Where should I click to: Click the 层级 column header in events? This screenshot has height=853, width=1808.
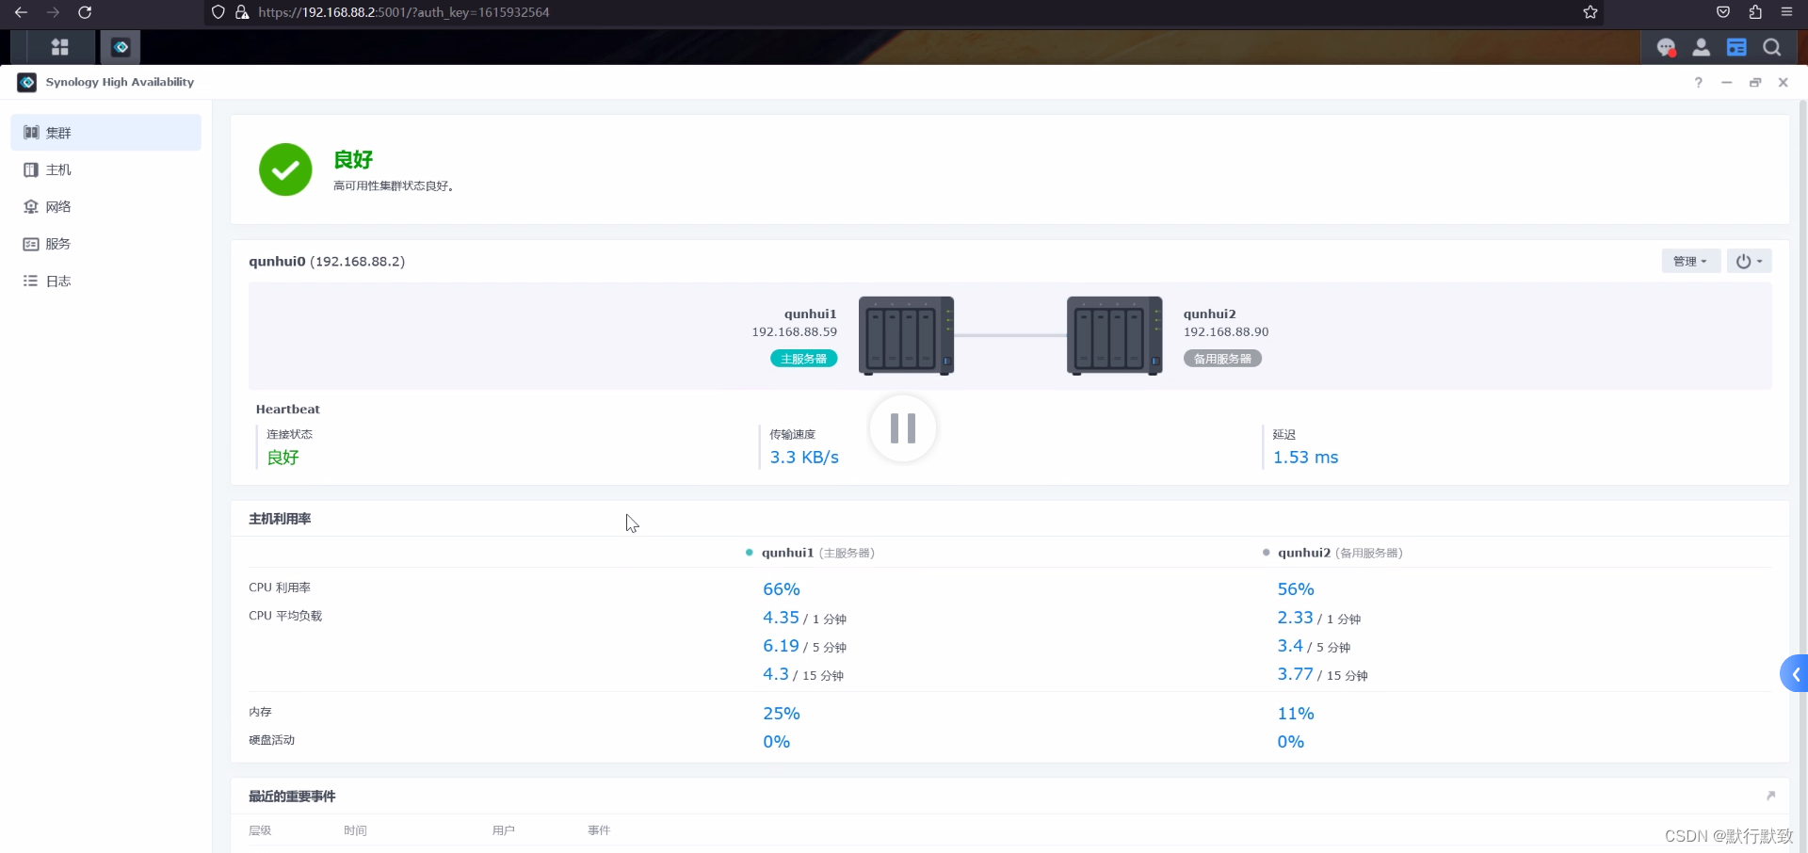click(260, 830)
